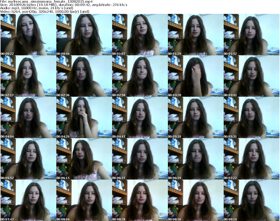Pick the frame at 00:05:10
This screenshot has height=221, width=280.
196,118
